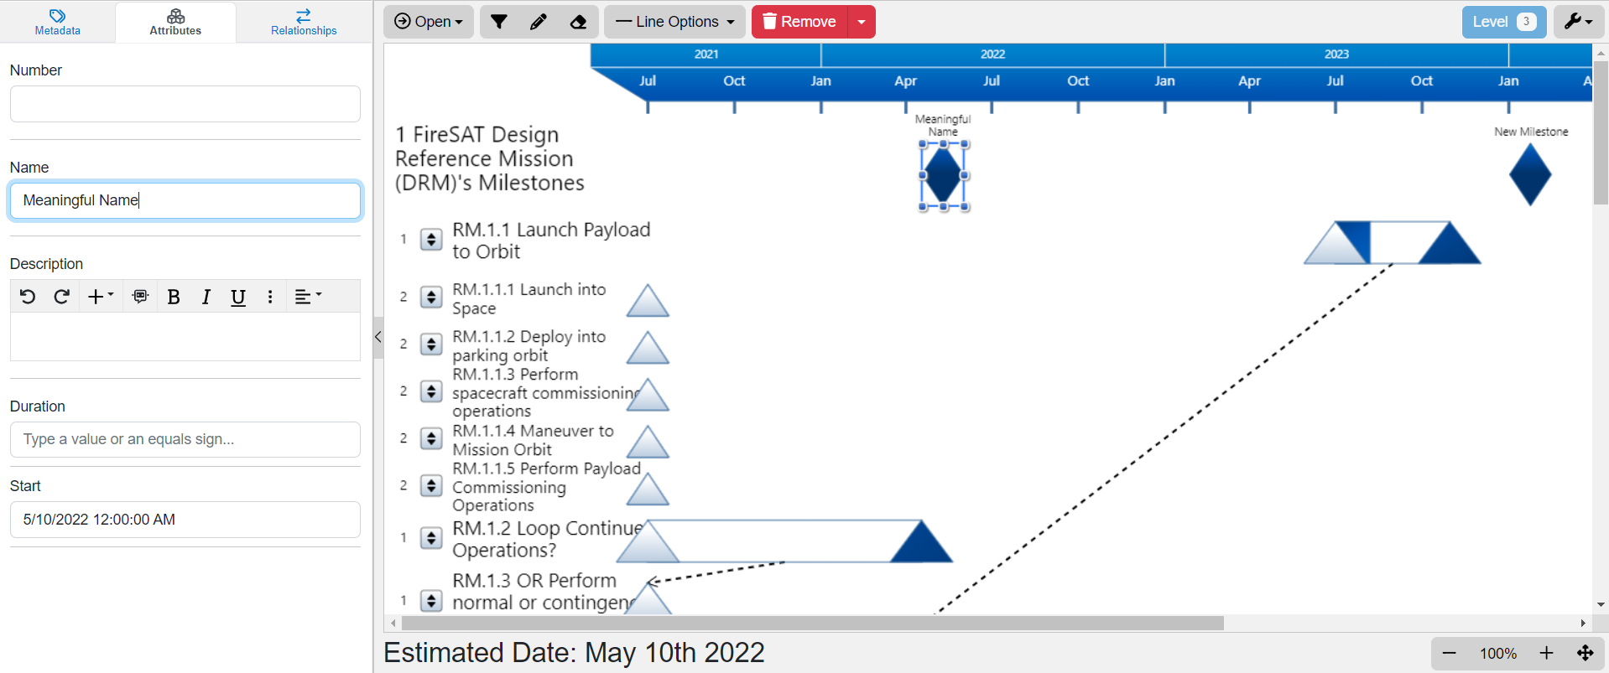Select the eraser tool

pyautogui.click(x=578, y=22)
